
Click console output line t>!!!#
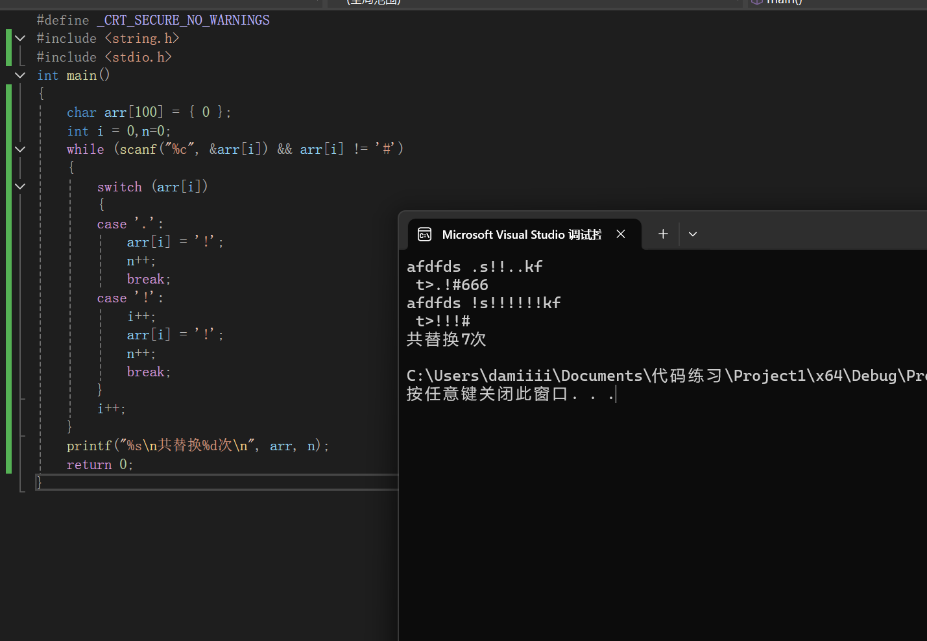click(443, 321)
